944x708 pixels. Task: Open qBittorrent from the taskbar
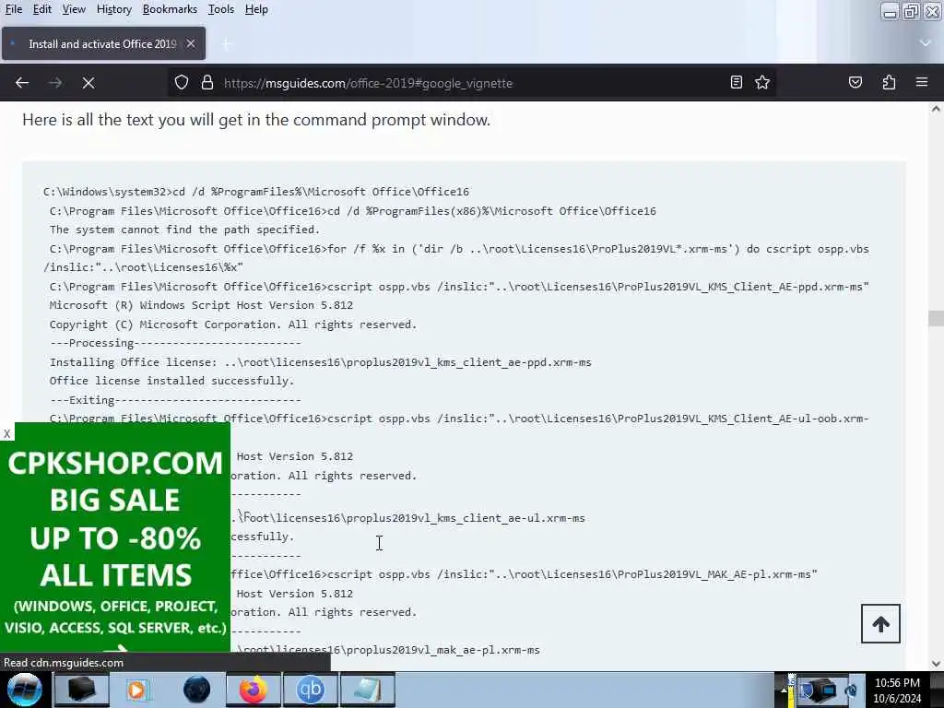tap(310, 690)
